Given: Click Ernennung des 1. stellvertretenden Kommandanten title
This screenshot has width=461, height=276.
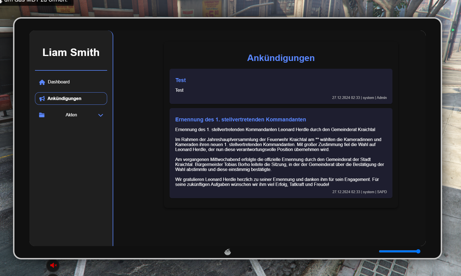Looking at the screenshot, I should click(x=241, y=119).
